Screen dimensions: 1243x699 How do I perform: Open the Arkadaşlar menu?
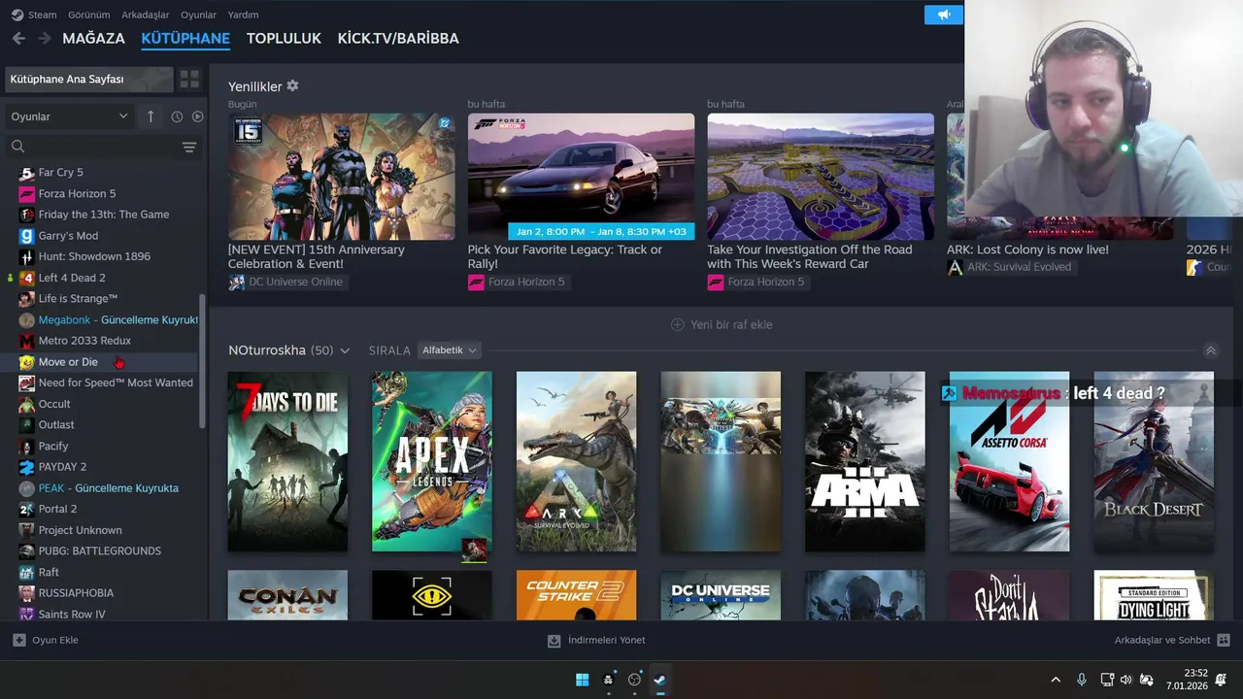[x=145, y=15]
